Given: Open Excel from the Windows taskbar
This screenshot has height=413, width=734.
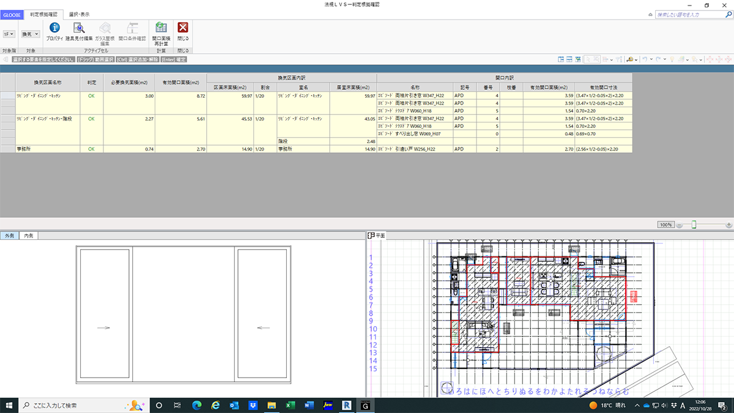Looking at the screenshot, I should pos(291,405).
